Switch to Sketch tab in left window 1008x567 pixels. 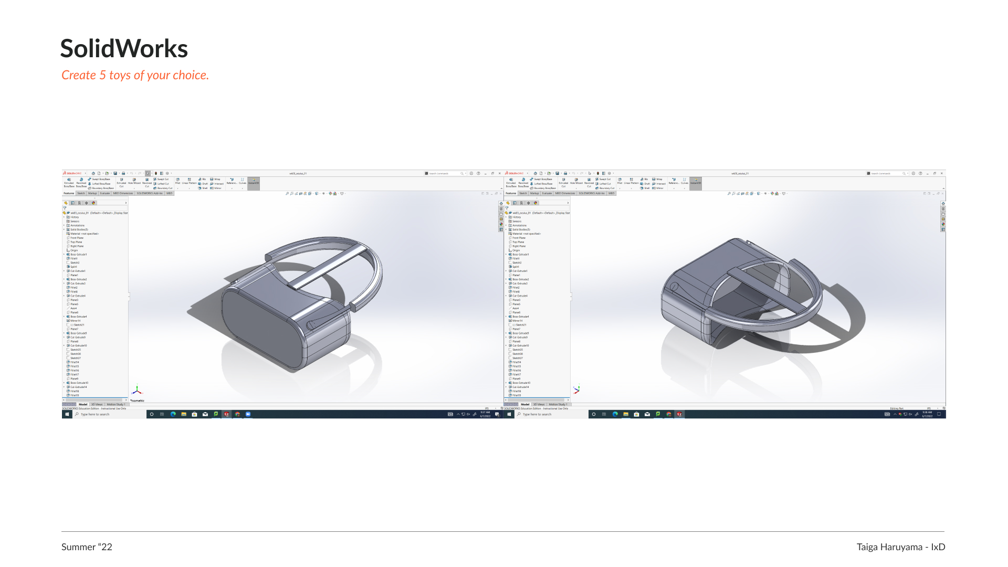click(x=81, y=193)
